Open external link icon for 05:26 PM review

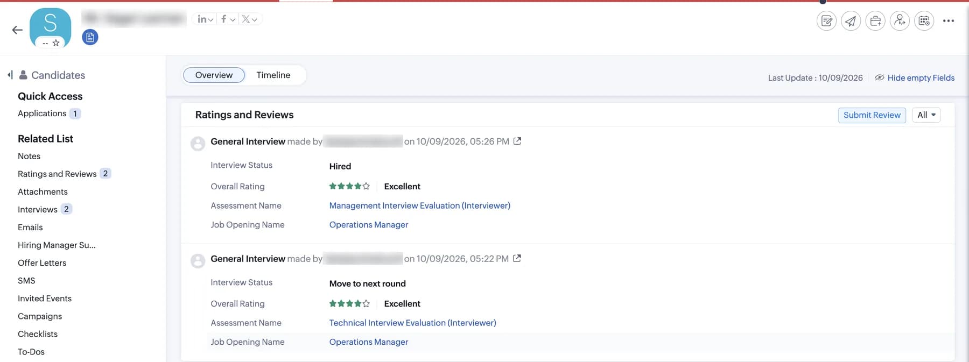517,141
